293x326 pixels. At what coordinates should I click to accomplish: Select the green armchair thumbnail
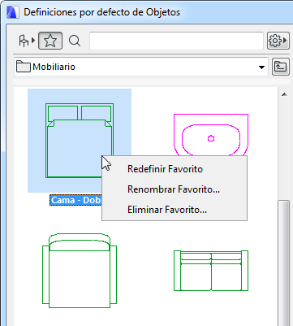click(80, 271)
